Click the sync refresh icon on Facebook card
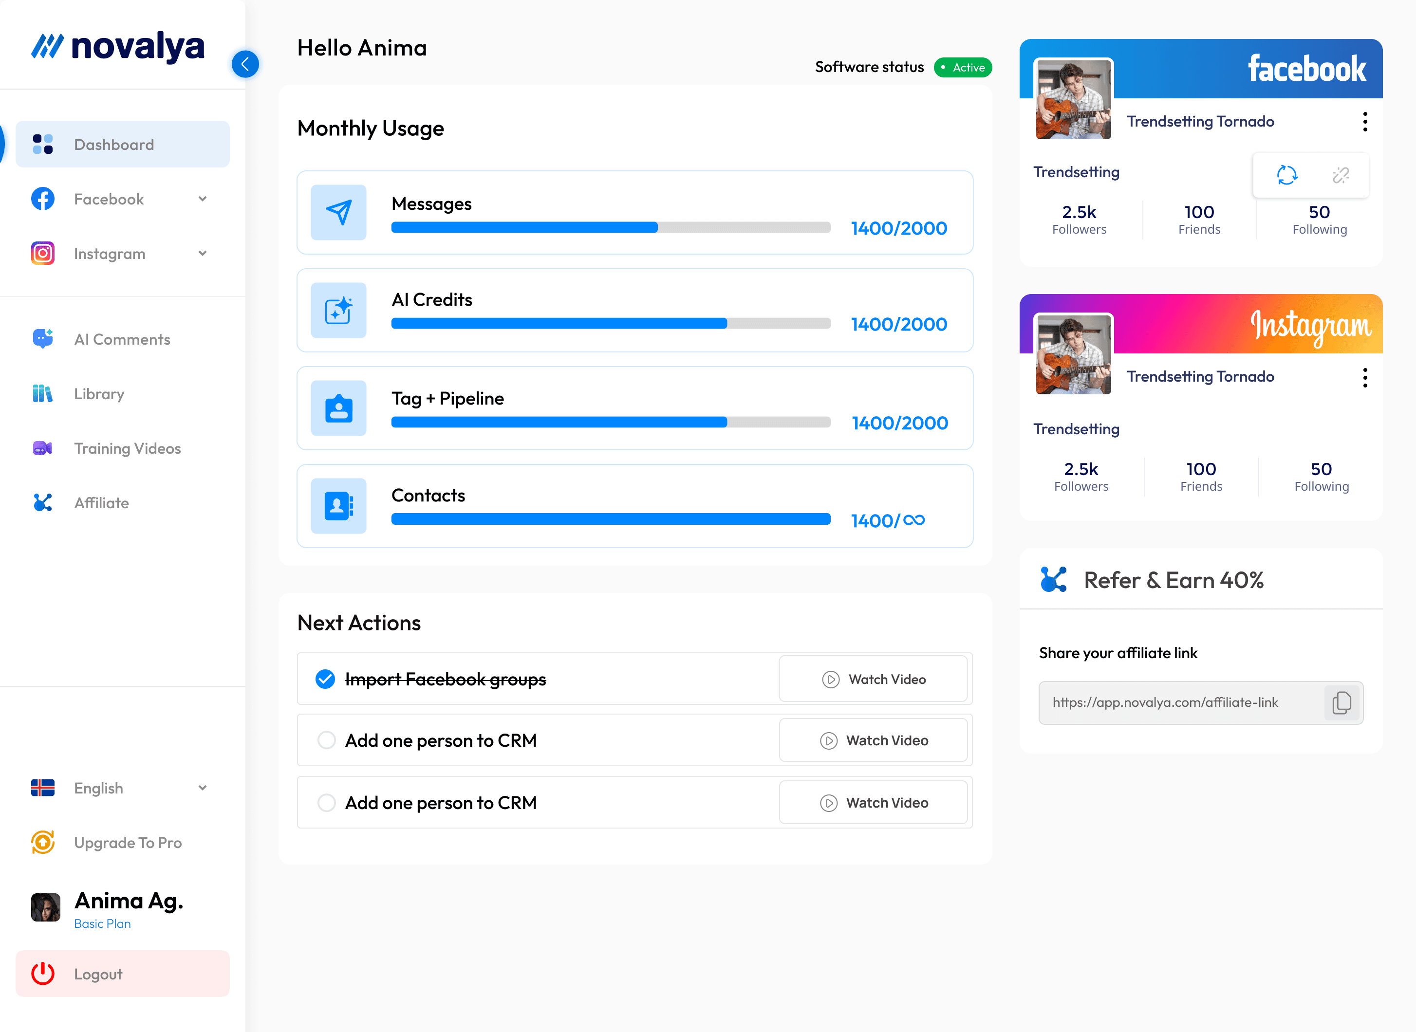 [1286, 175]
